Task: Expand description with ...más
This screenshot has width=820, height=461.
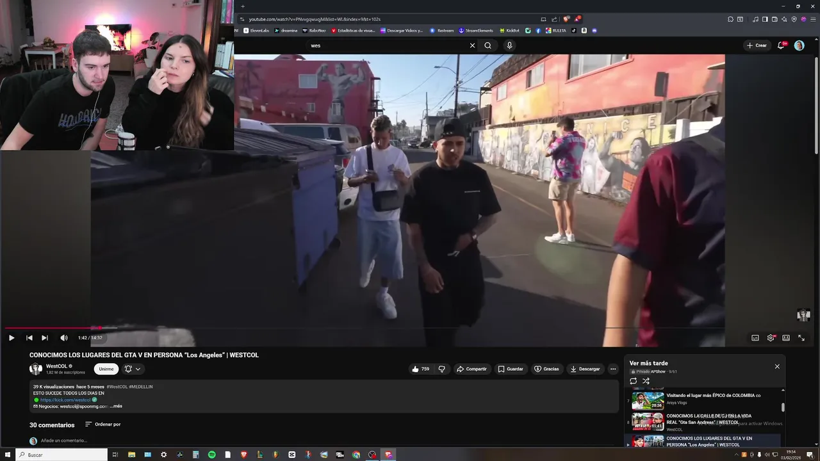Action: click(116, 406)
